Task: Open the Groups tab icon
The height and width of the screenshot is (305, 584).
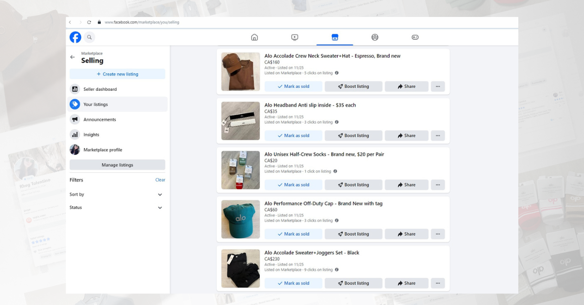Action: click(375, 37)
